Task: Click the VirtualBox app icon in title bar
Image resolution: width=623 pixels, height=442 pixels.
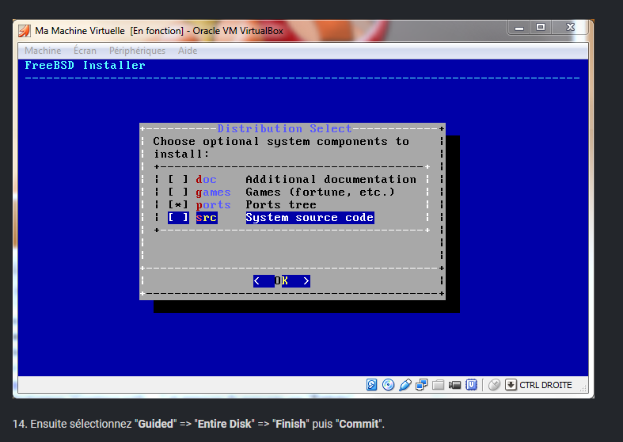Action: (25, 31)
